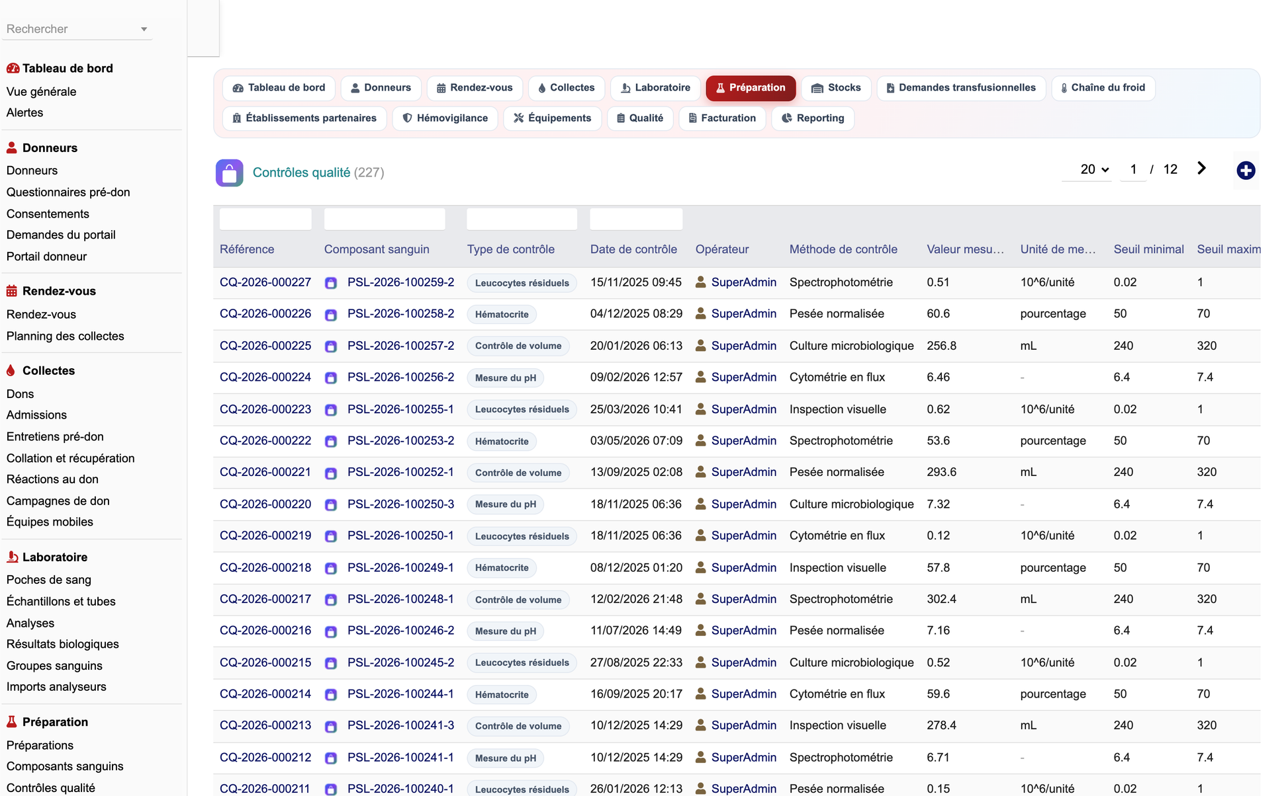This screenshot has height=796, width=1288.
Task: Open the Chaîne du froid tab
Action: (x=1103, y=87)
